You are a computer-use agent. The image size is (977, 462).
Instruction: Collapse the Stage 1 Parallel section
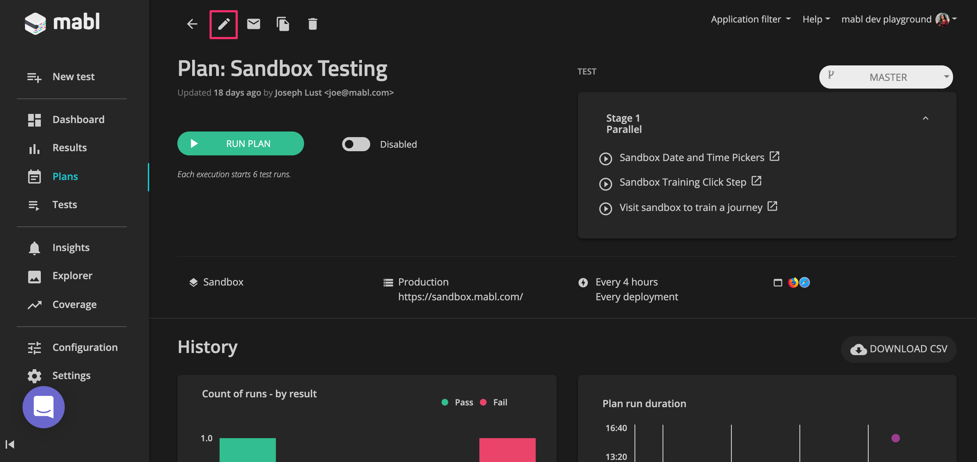(925, 118)
